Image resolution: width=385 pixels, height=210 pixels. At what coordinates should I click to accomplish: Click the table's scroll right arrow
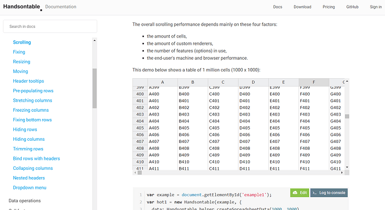pyautogui.click(x=342, y=173)
